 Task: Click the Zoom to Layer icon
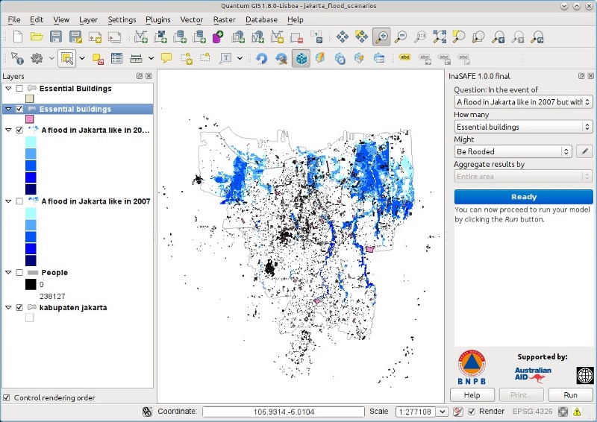pos(478,37)
